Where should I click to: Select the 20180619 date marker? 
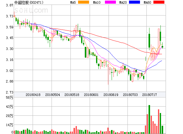coord(111,95)
